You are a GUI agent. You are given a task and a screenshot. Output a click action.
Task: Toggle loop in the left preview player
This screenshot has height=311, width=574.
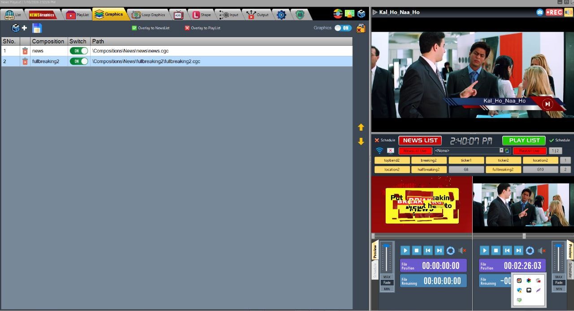451,251
